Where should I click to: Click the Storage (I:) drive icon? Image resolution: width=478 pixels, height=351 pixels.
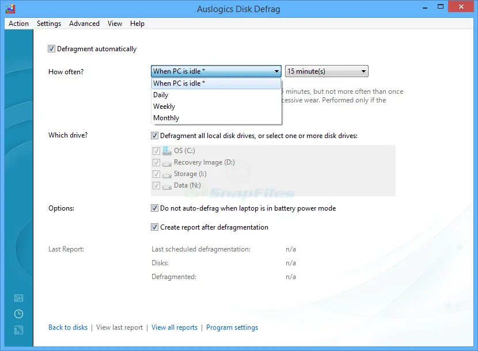[167, 175]
